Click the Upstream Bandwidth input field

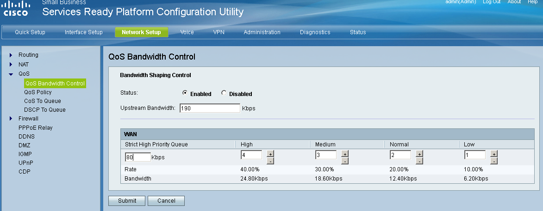(x=209, y=109)
